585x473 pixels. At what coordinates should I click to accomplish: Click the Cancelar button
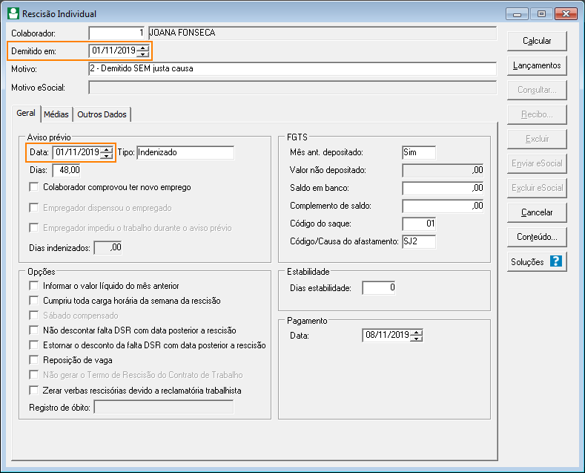coord(537,212)
